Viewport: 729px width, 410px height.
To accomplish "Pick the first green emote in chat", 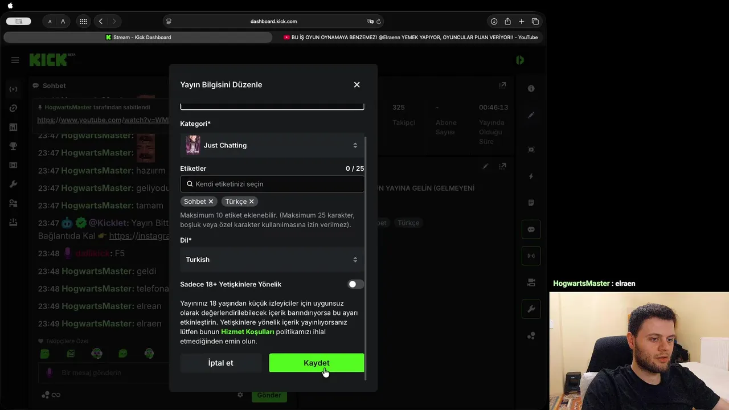I will [44, 354].
